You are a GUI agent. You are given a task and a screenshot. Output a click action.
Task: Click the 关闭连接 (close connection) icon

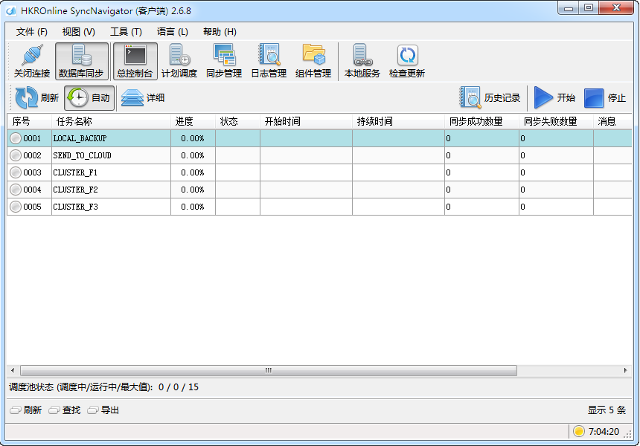[x=31, y=61]
